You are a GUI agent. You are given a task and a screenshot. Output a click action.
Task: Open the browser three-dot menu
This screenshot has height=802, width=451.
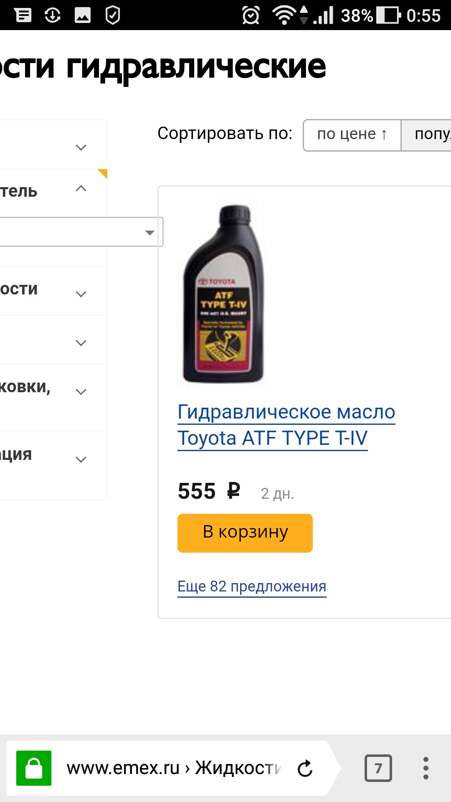click(x=426, y=768)
